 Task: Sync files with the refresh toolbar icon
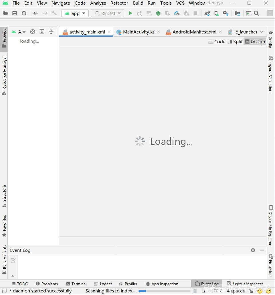coord(24,13)
